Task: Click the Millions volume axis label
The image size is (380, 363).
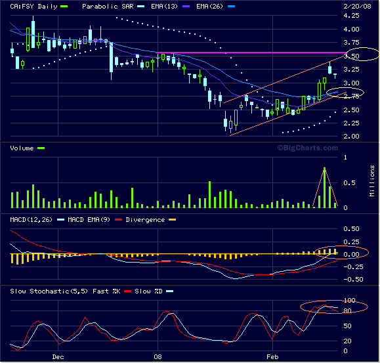Action: pos(372,181)
